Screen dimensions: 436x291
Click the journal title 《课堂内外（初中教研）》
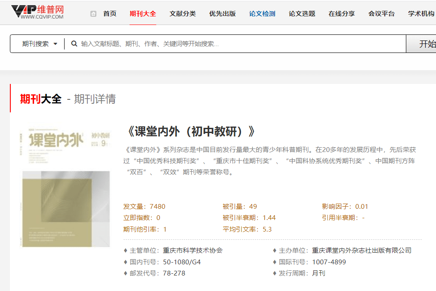point(191,131)
